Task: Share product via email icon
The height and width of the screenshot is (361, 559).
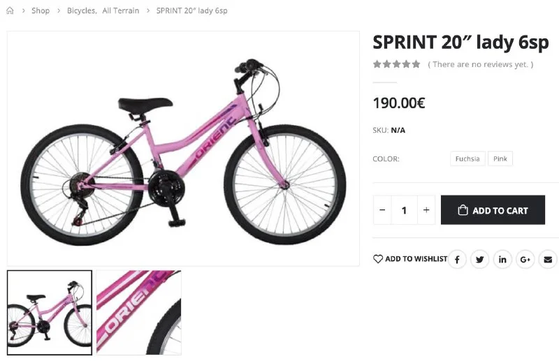Action: click(x=548, y=260)
